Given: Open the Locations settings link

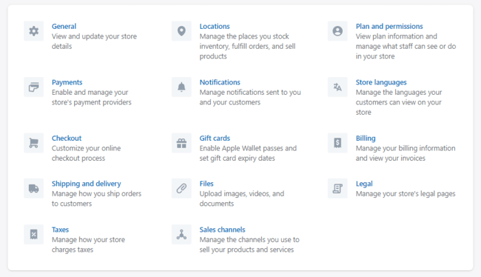Looking at the screenshot, I should coord(214,26).
